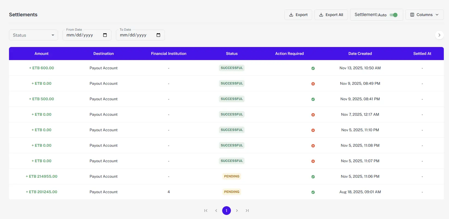This screenshot has height=219, width=449.
Task: Expand the Columns dropdown
Action: (x=424, y=15)
